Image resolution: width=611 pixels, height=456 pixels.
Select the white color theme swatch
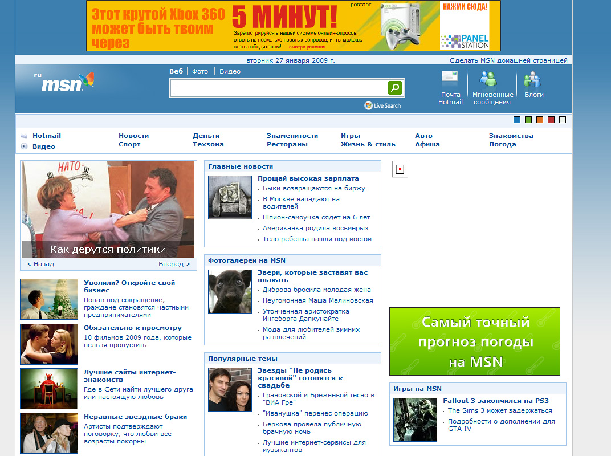pos(563,120)
